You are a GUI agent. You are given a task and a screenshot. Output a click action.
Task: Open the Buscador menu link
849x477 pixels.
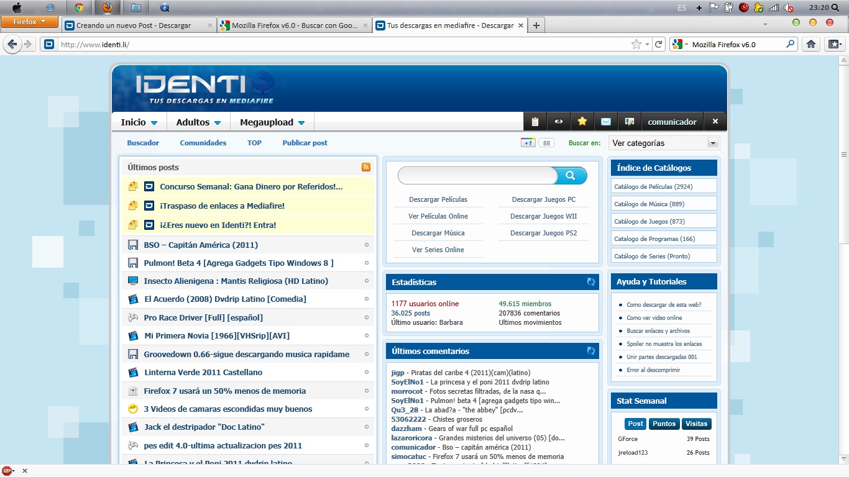pyautogui.click(x=143, y=143)
